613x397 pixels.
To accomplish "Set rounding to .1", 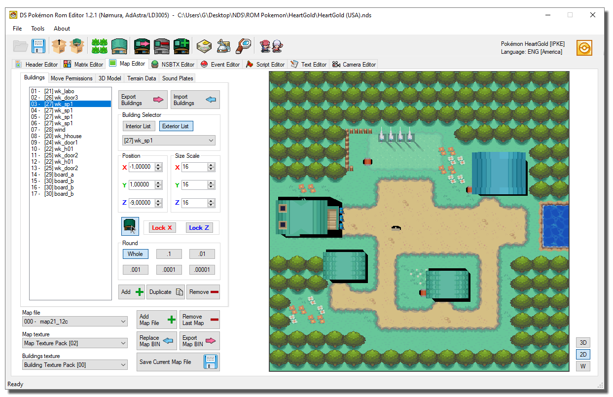I will pyautogui.click(x=169, y=254).
